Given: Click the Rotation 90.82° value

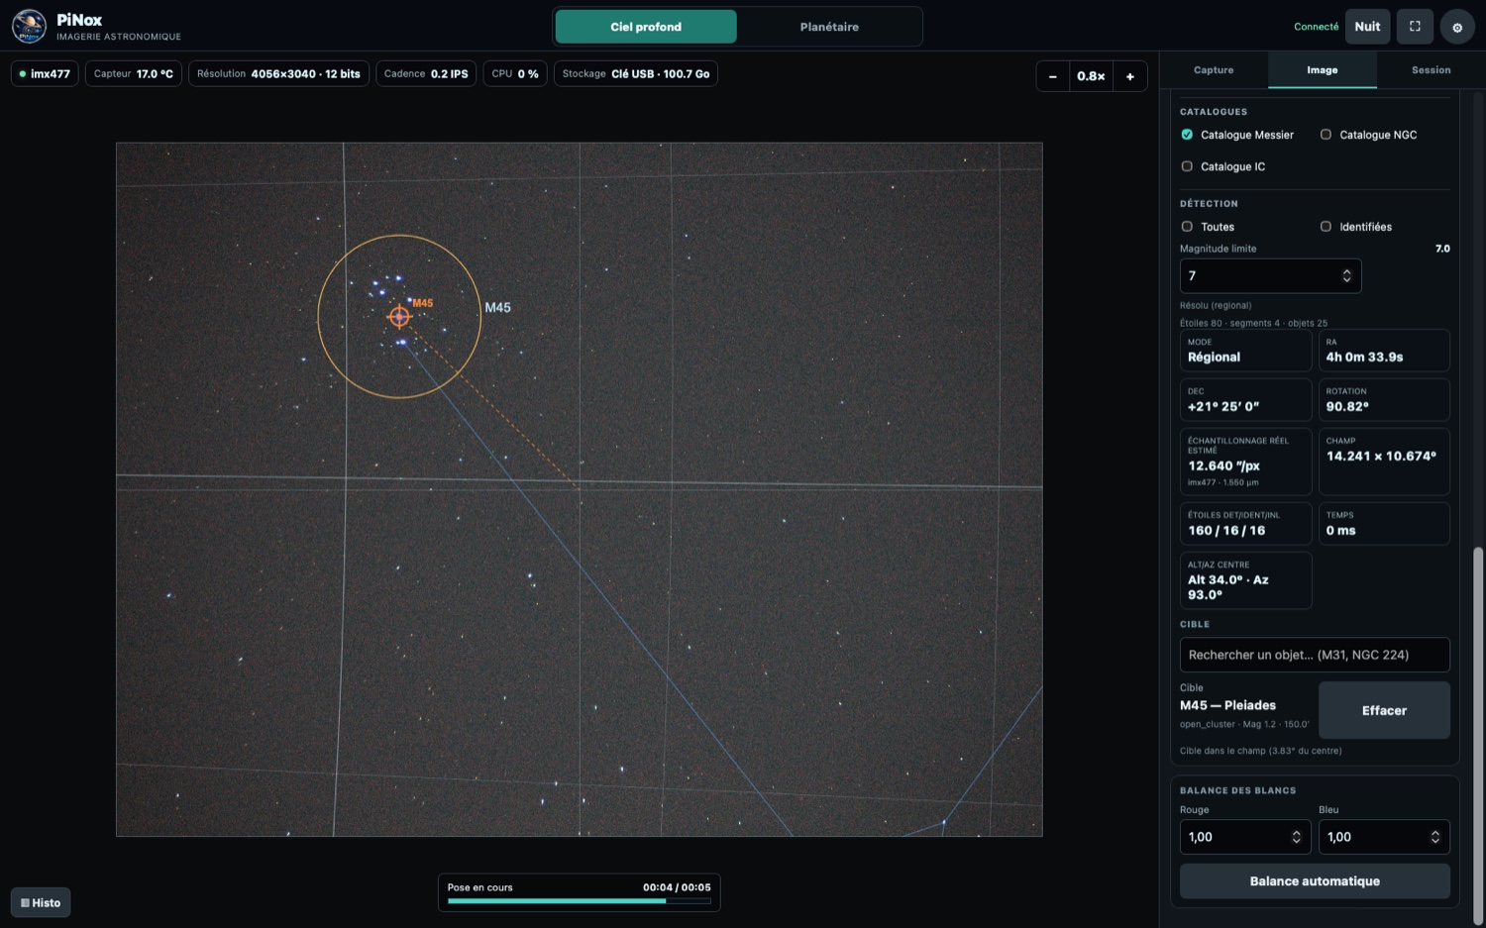Looking at the screenshot, I should (1347, 407).
